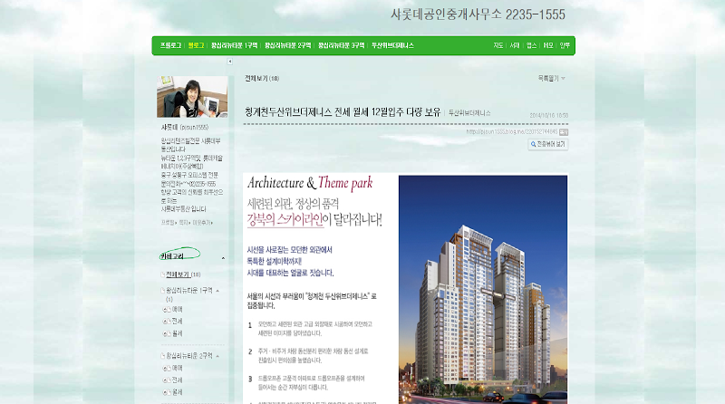Open 월세 under 왕십리뉴타운 2구역
Screen dimensions: 725x404
tap(177, 392)
